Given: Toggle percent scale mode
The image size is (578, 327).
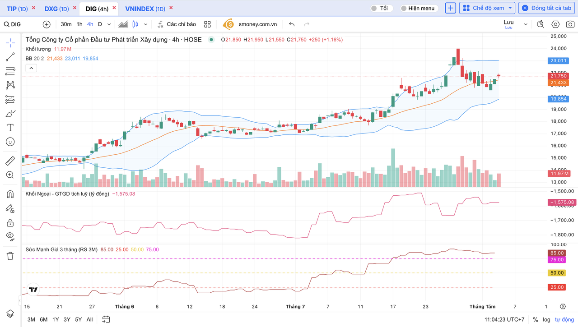Looking at the screenshot, I should click(x=535, y=319).
